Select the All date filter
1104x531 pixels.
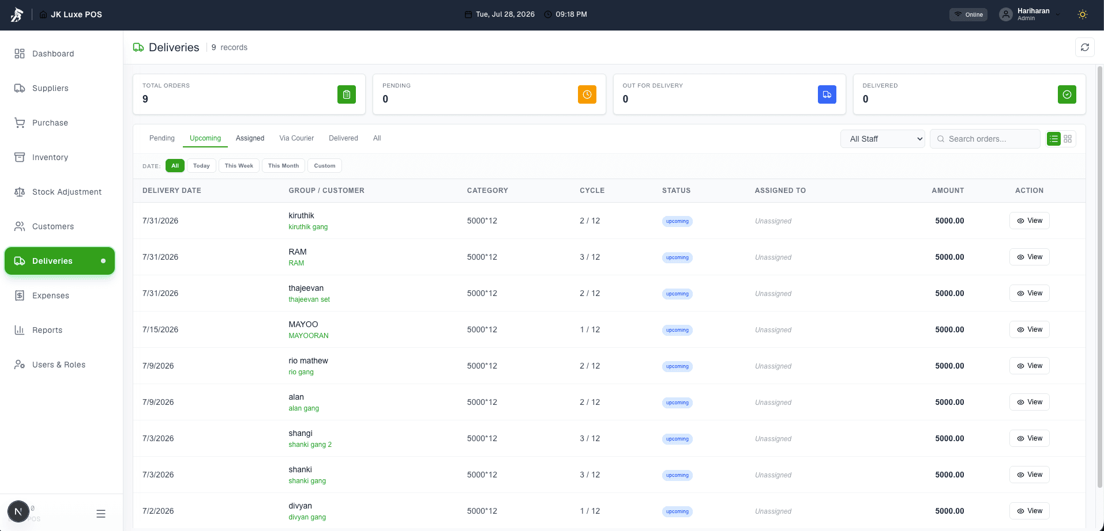(x=175, y=166)
